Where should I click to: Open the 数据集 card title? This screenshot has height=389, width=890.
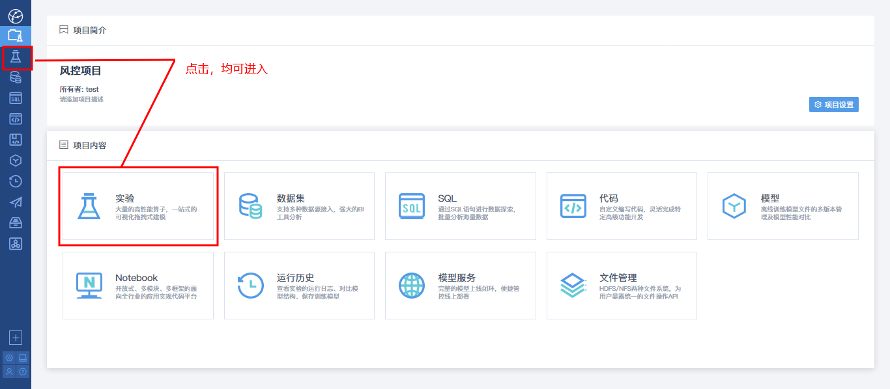pyautogui.click(x=291, y=198)
